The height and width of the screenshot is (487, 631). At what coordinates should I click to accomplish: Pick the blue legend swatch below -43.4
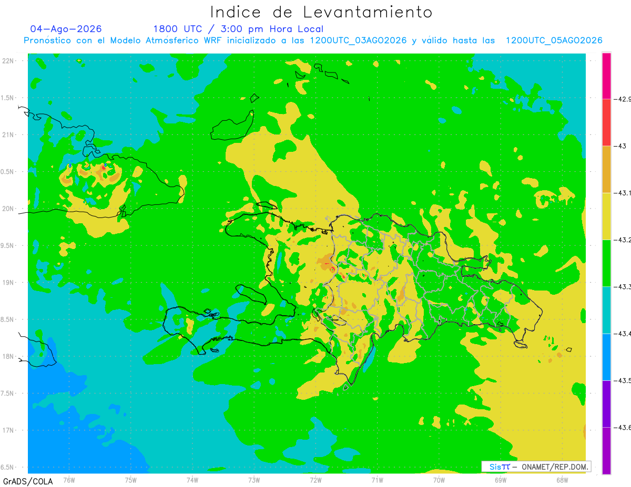tap(606, 357)
